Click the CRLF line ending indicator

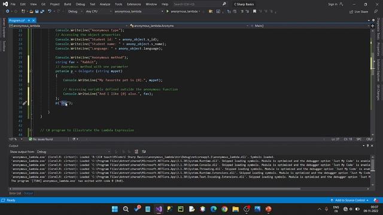[369, 139]
